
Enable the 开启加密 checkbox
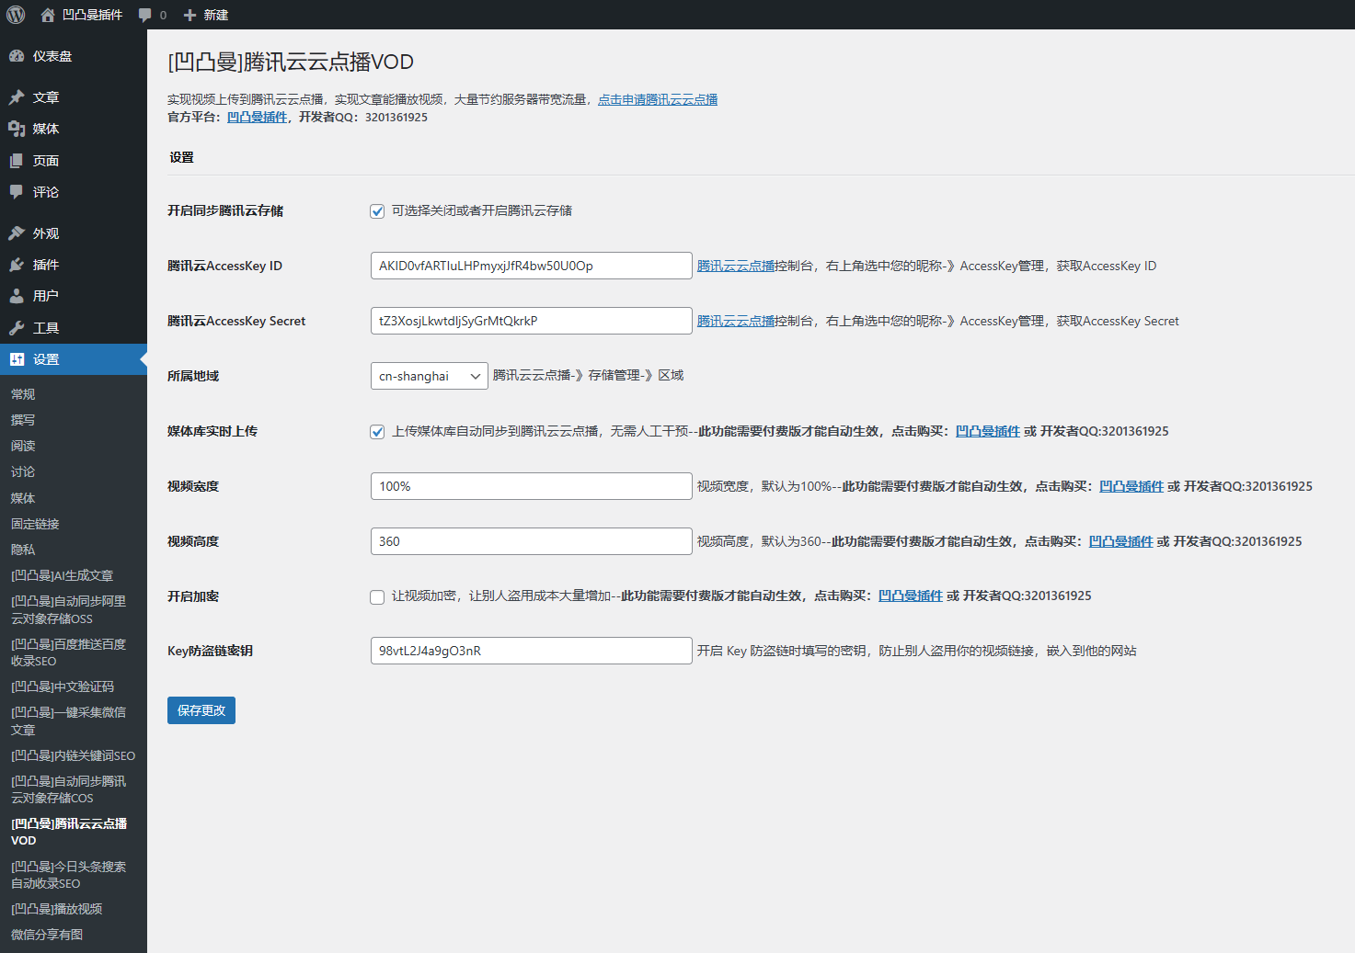click(377, 597)
